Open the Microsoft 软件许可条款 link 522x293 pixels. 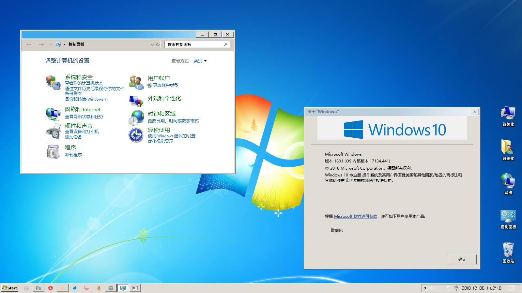[356, 216]
